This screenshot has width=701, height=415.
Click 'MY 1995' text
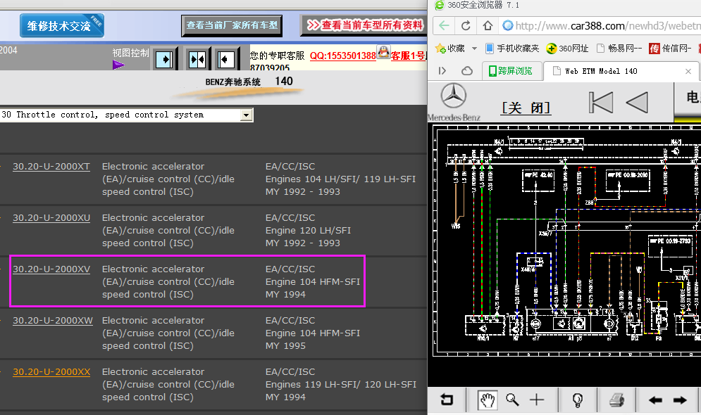pos(285,346)
